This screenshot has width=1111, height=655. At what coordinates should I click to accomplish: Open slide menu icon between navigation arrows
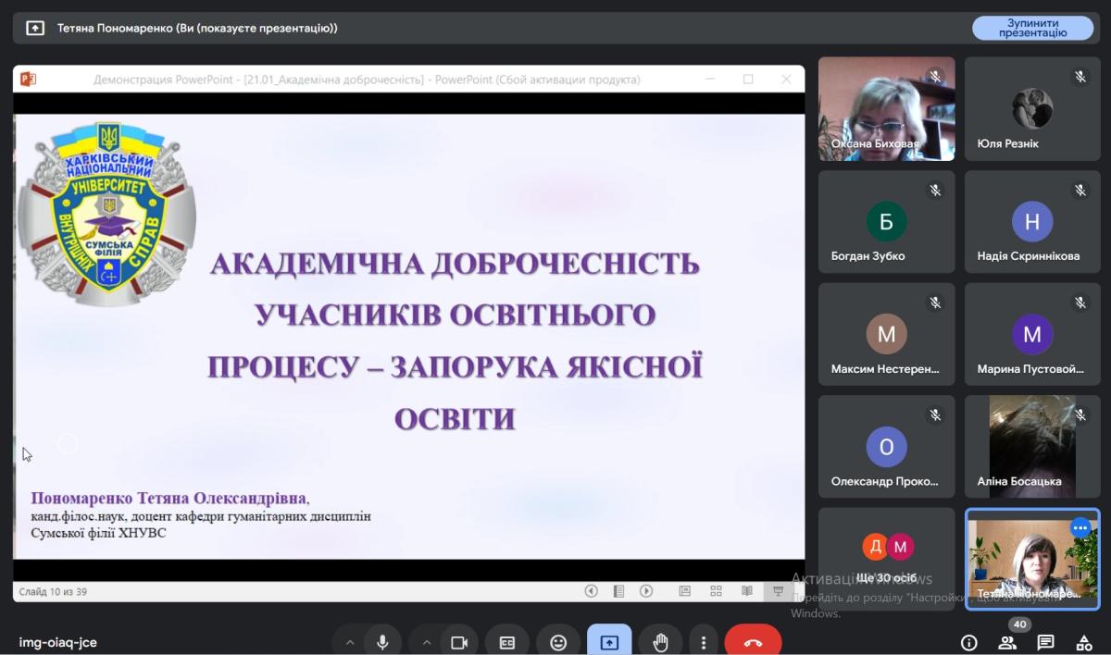point(618,591)
